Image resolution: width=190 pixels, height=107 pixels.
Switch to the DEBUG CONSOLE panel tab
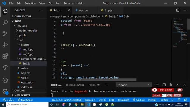[x=75, y=85]
